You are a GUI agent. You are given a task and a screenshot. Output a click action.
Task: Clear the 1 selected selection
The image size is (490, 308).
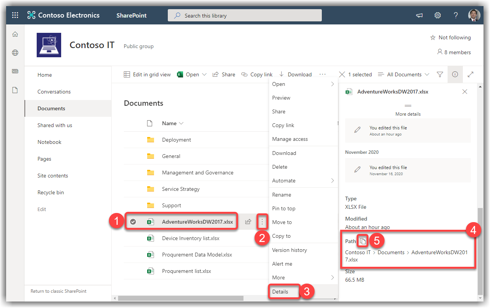pos(342,74)
